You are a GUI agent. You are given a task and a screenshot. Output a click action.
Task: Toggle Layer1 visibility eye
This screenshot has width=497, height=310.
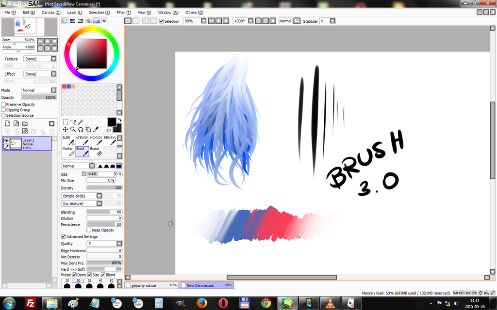6,140
